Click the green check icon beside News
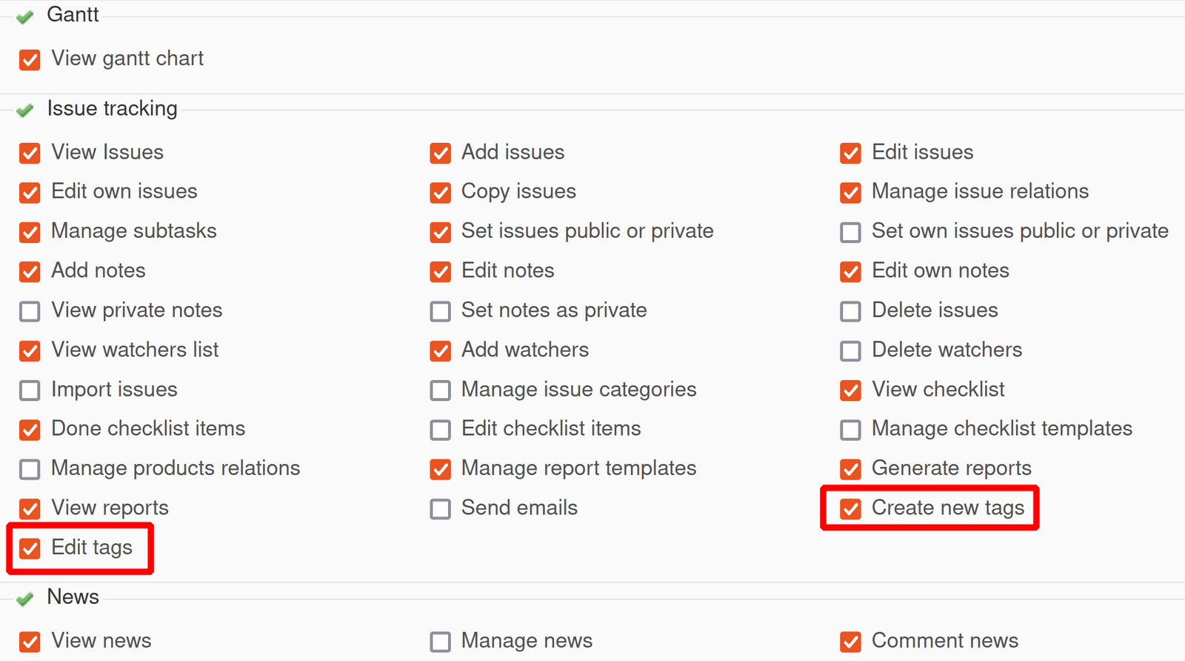The height and width of the screenshot is (661, 1185). [24, 598]
